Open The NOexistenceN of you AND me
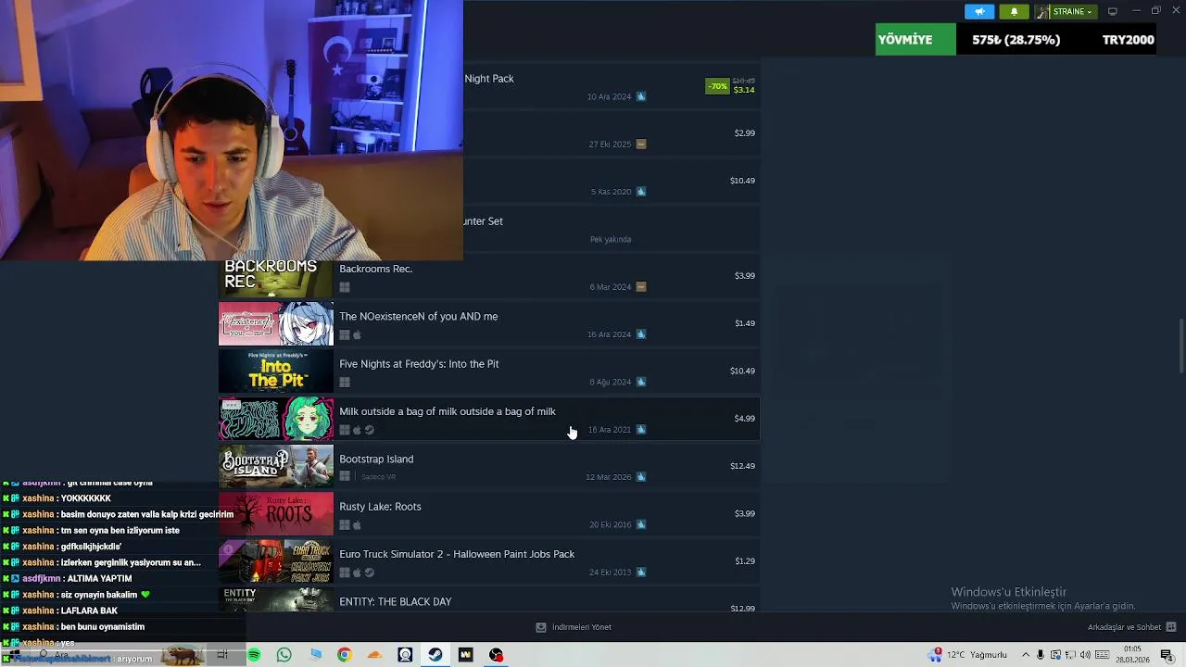1186x667 pixels. (x=418, y=316)
